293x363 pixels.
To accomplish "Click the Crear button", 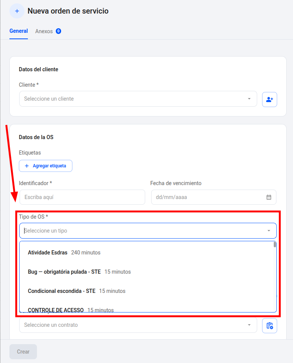I will pos(23,352).
